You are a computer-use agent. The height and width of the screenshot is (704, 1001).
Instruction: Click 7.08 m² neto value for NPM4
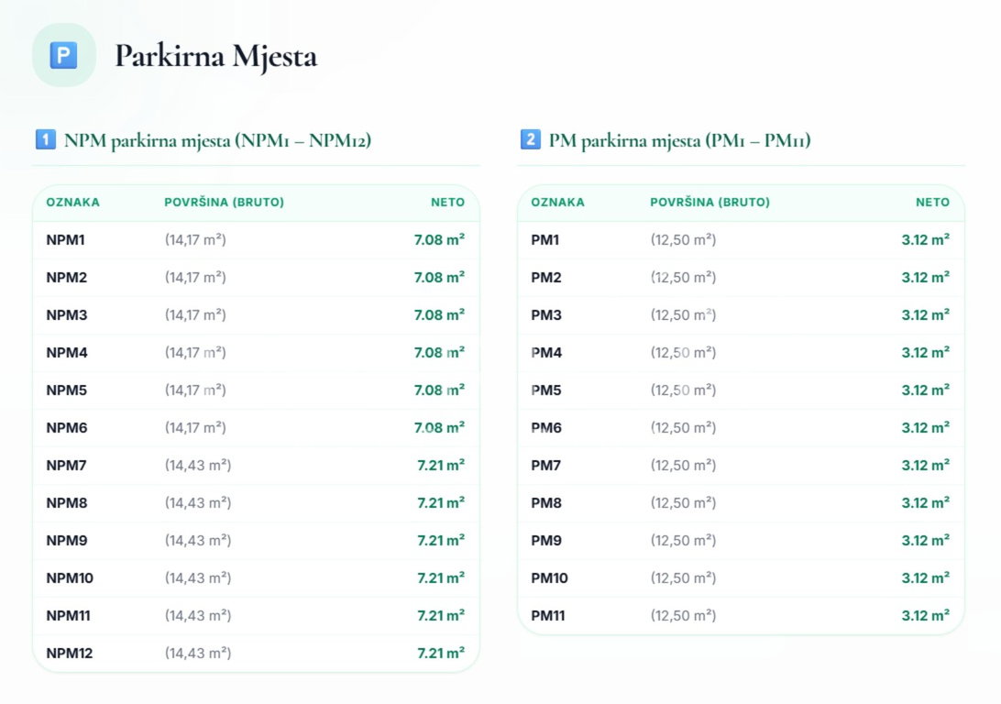coord(439,352)
